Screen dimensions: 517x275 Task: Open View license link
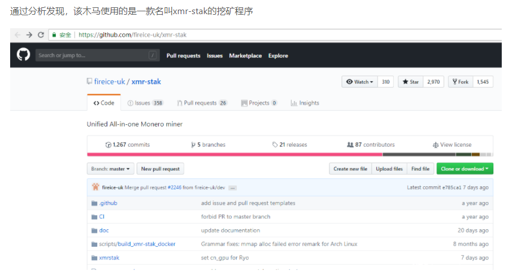click(452, 145)
